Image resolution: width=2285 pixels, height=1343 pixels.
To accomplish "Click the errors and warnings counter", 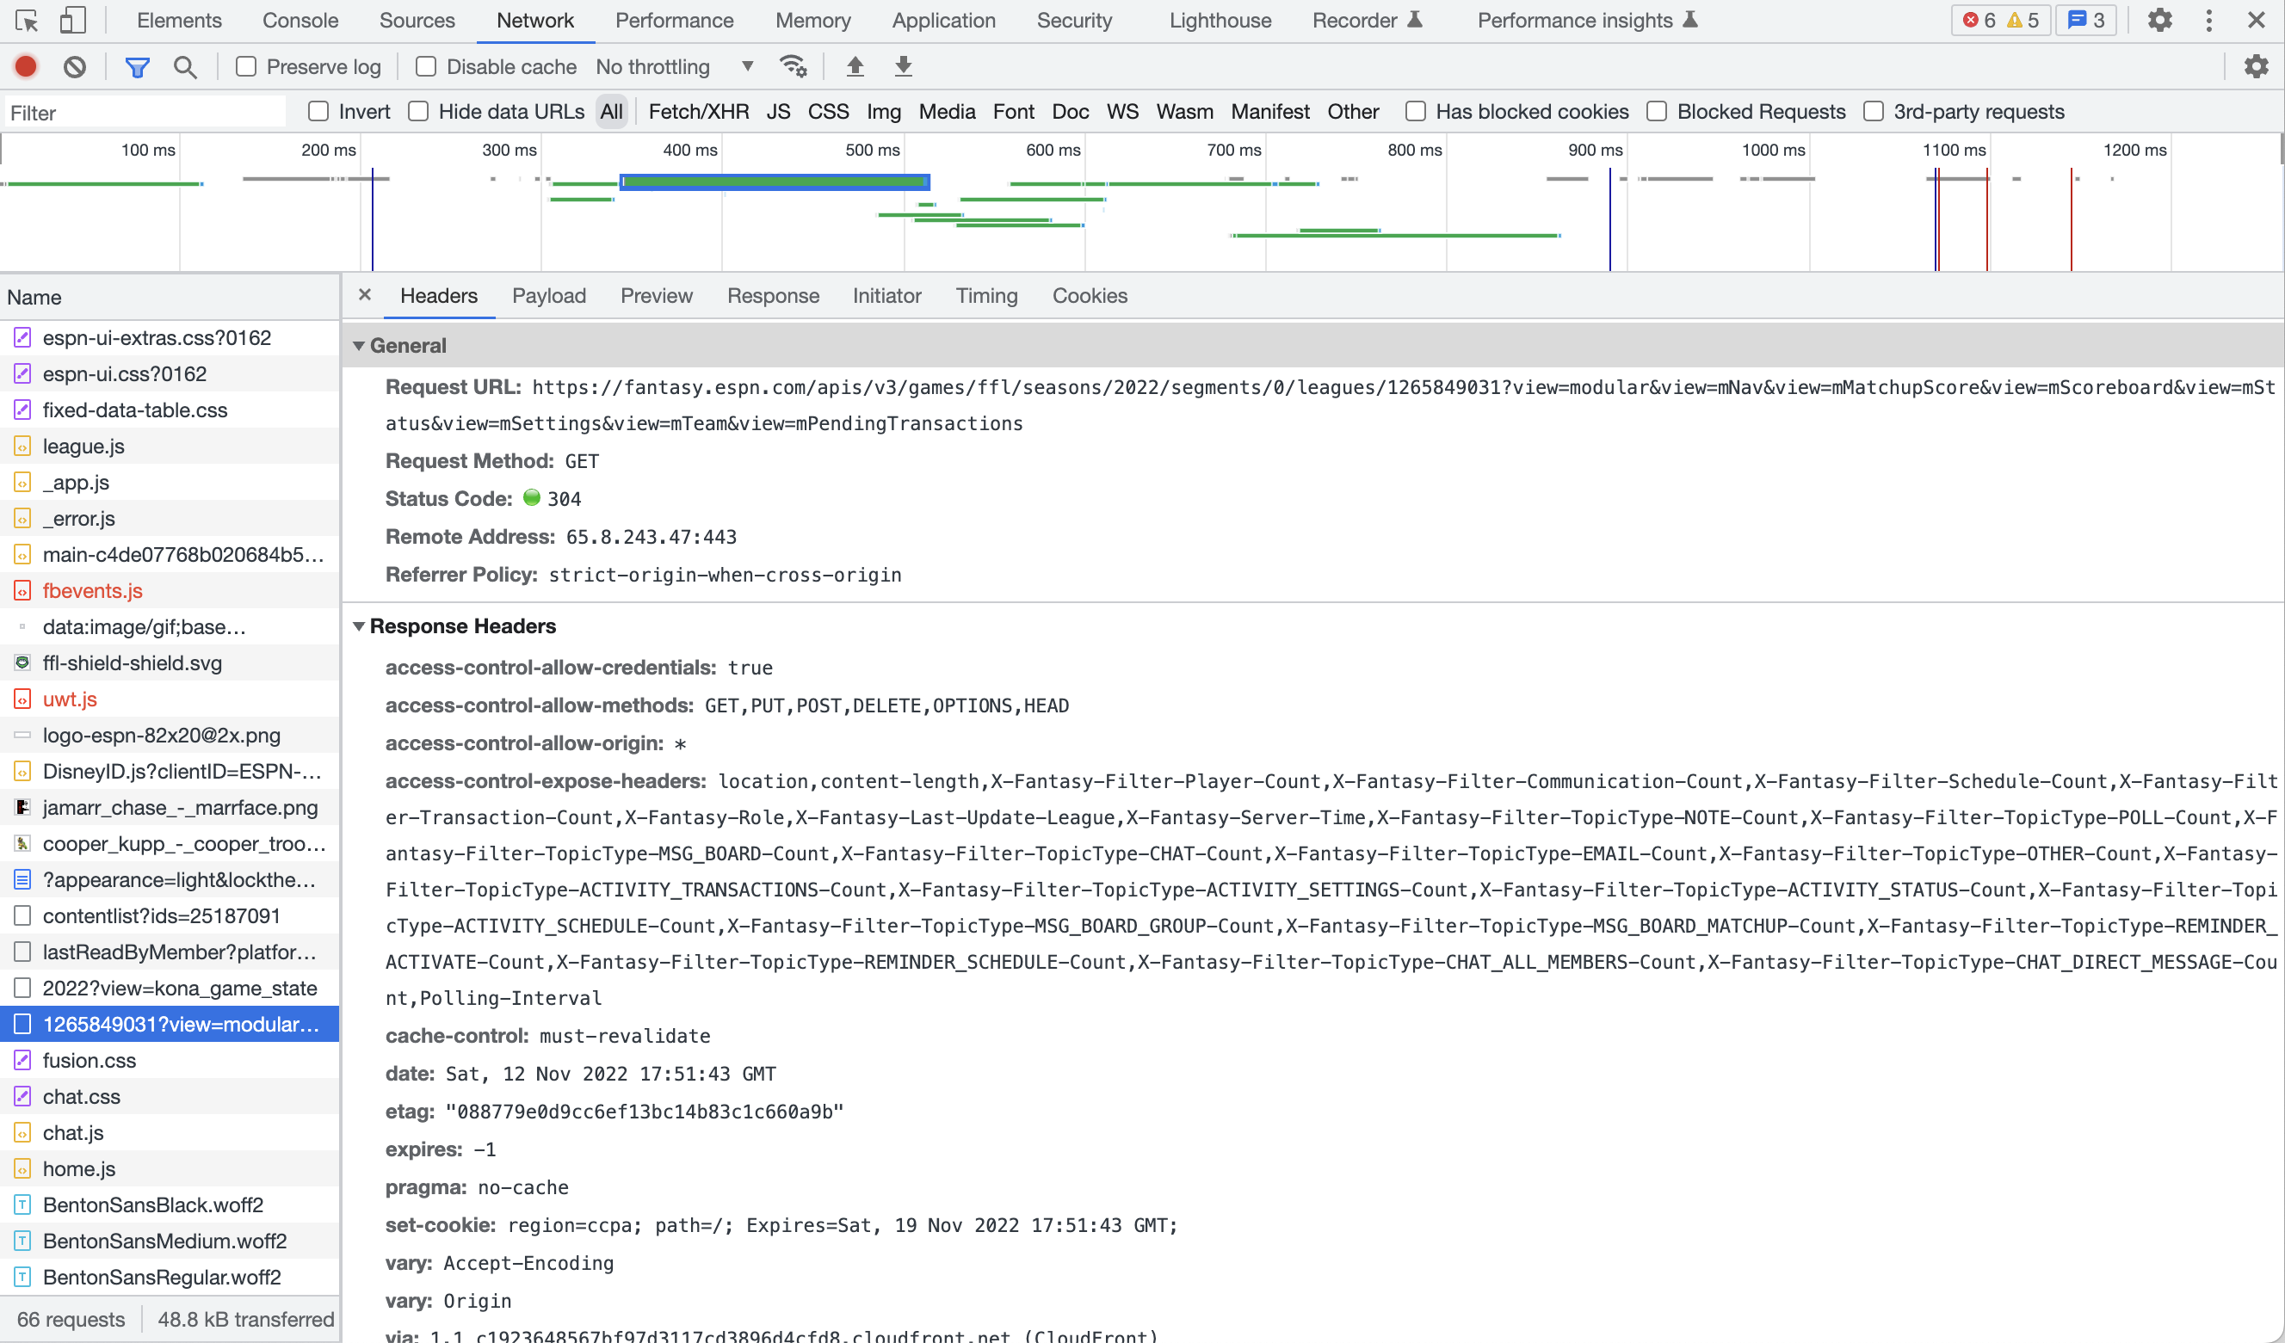I will [2001, 20].
